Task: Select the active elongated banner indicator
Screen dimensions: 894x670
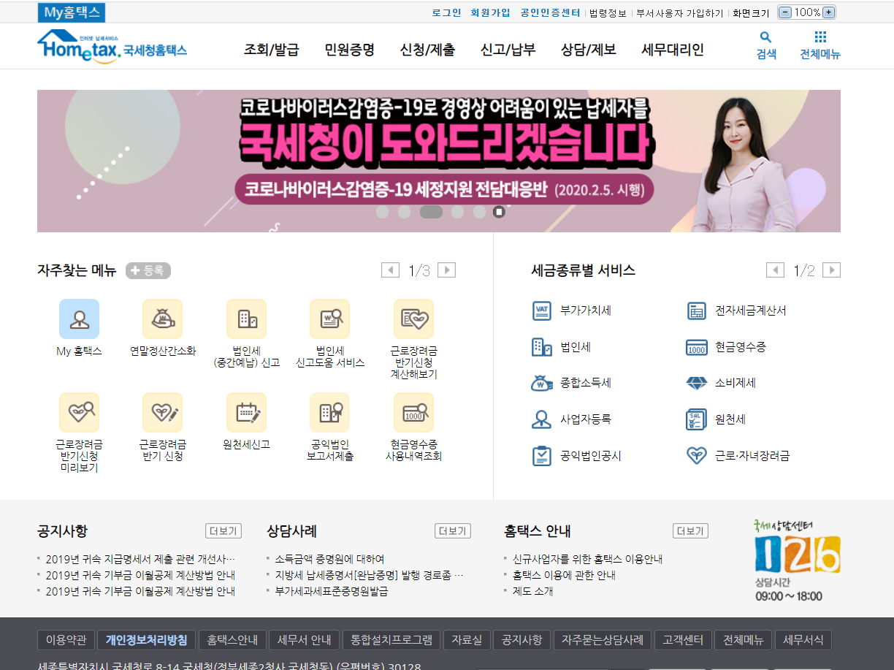Action: coord(431,212)
